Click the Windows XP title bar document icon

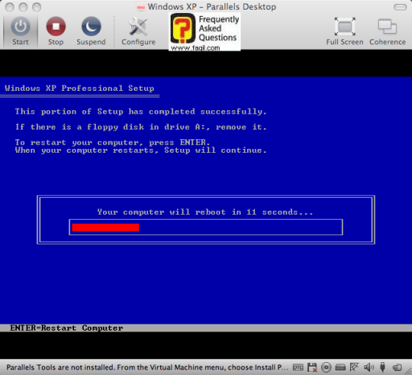(x=141, y=6)
